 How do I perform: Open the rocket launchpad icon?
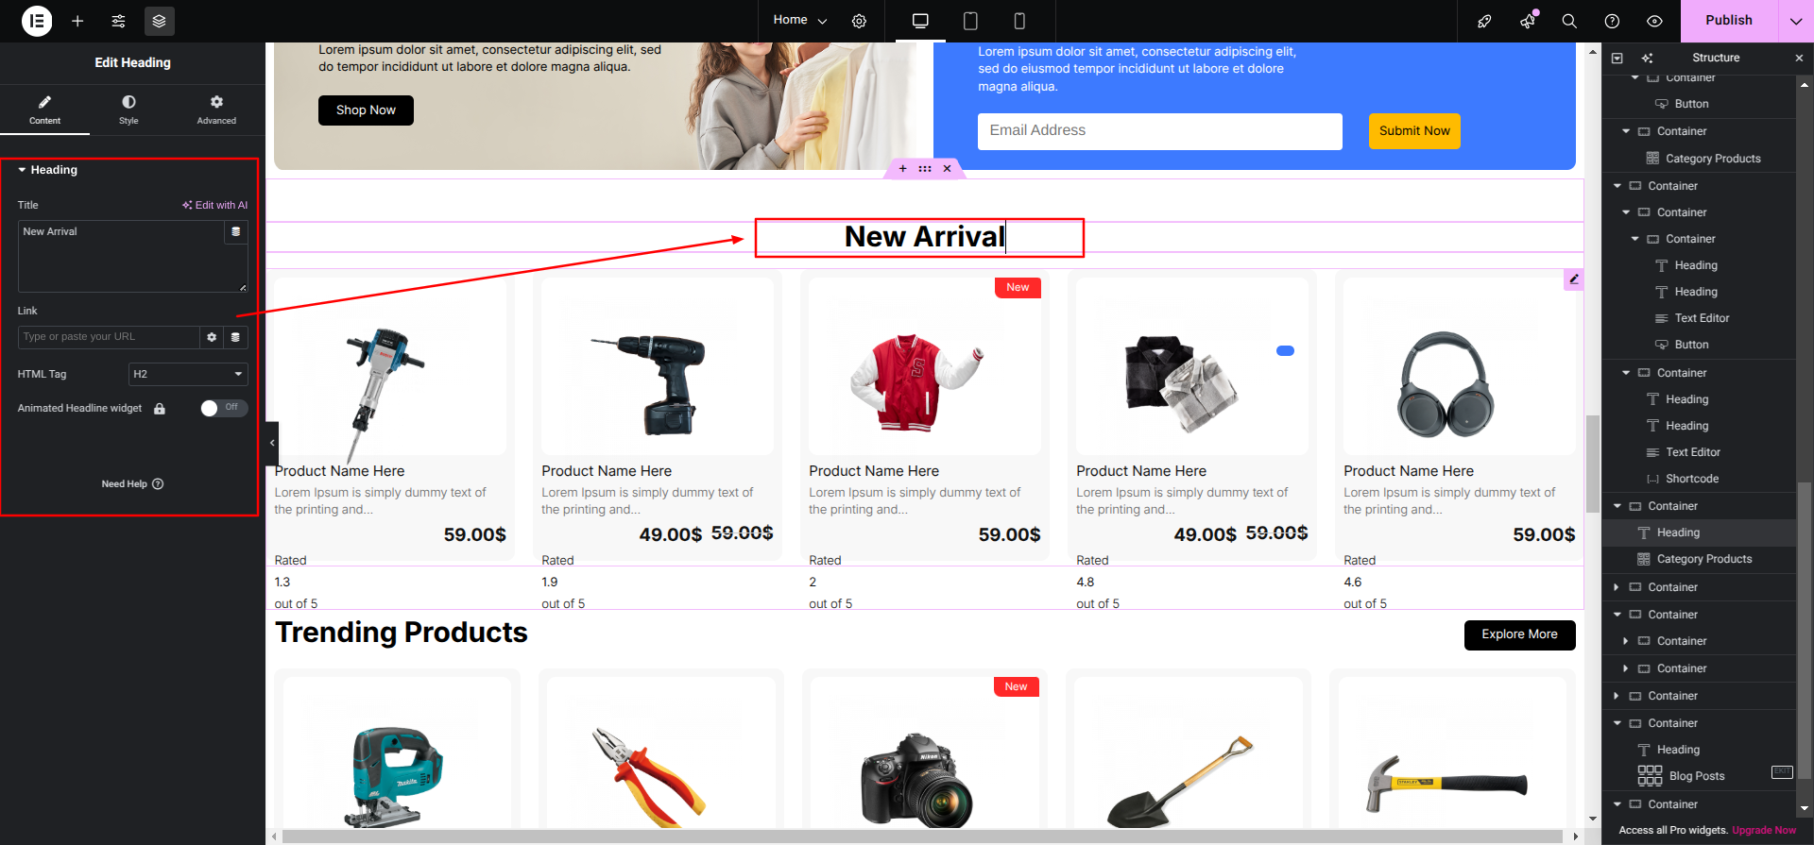(x=1484, y=21)
